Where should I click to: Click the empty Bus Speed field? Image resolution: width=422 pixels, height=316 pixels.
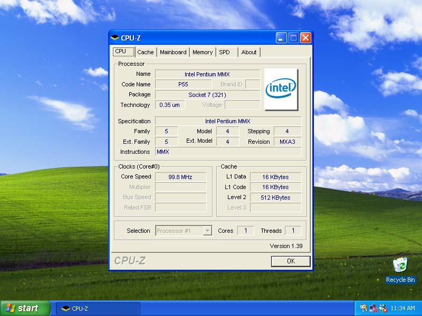click(180, 197)
